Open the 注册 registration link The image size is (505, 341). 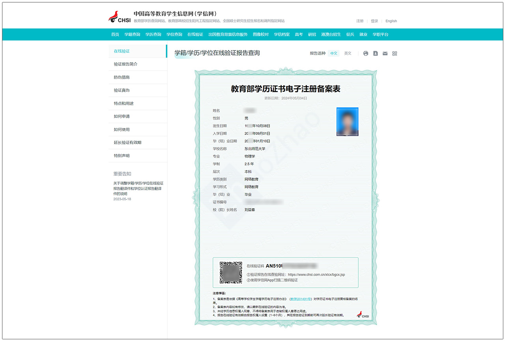coord(359,21)
